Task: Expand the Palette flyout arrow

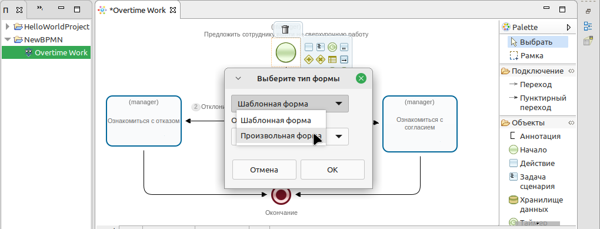Action: pyautogui.click(x=569, y=27)
